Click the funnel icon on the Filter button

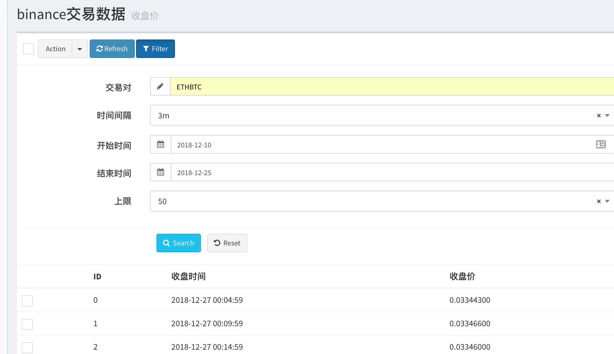[146, 48]
